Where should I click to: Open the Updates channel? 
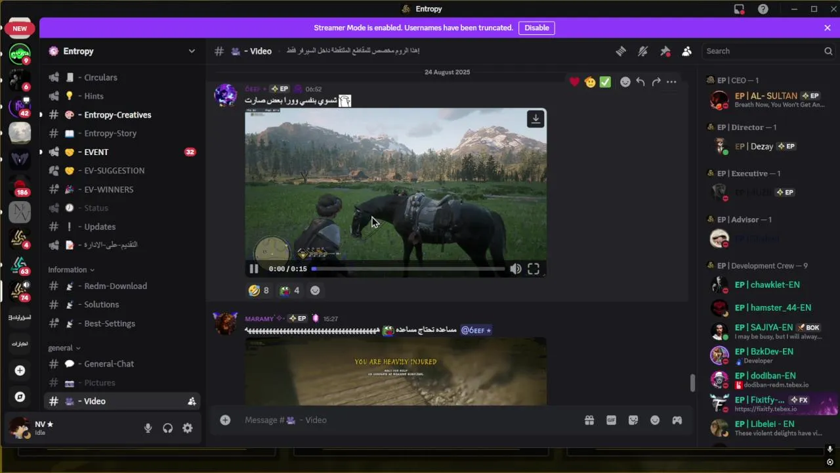pyautogui.click(x=122, y=227)
